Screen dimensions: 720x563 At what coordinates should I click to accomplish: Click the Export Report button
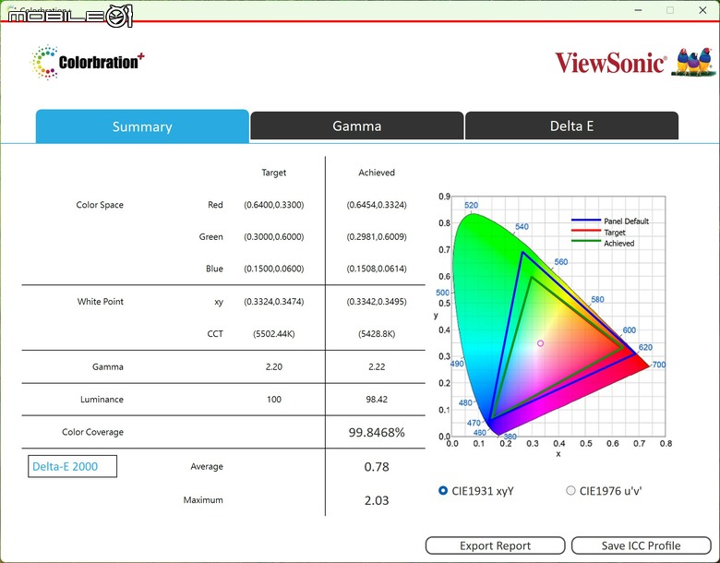tap(495, 545)
